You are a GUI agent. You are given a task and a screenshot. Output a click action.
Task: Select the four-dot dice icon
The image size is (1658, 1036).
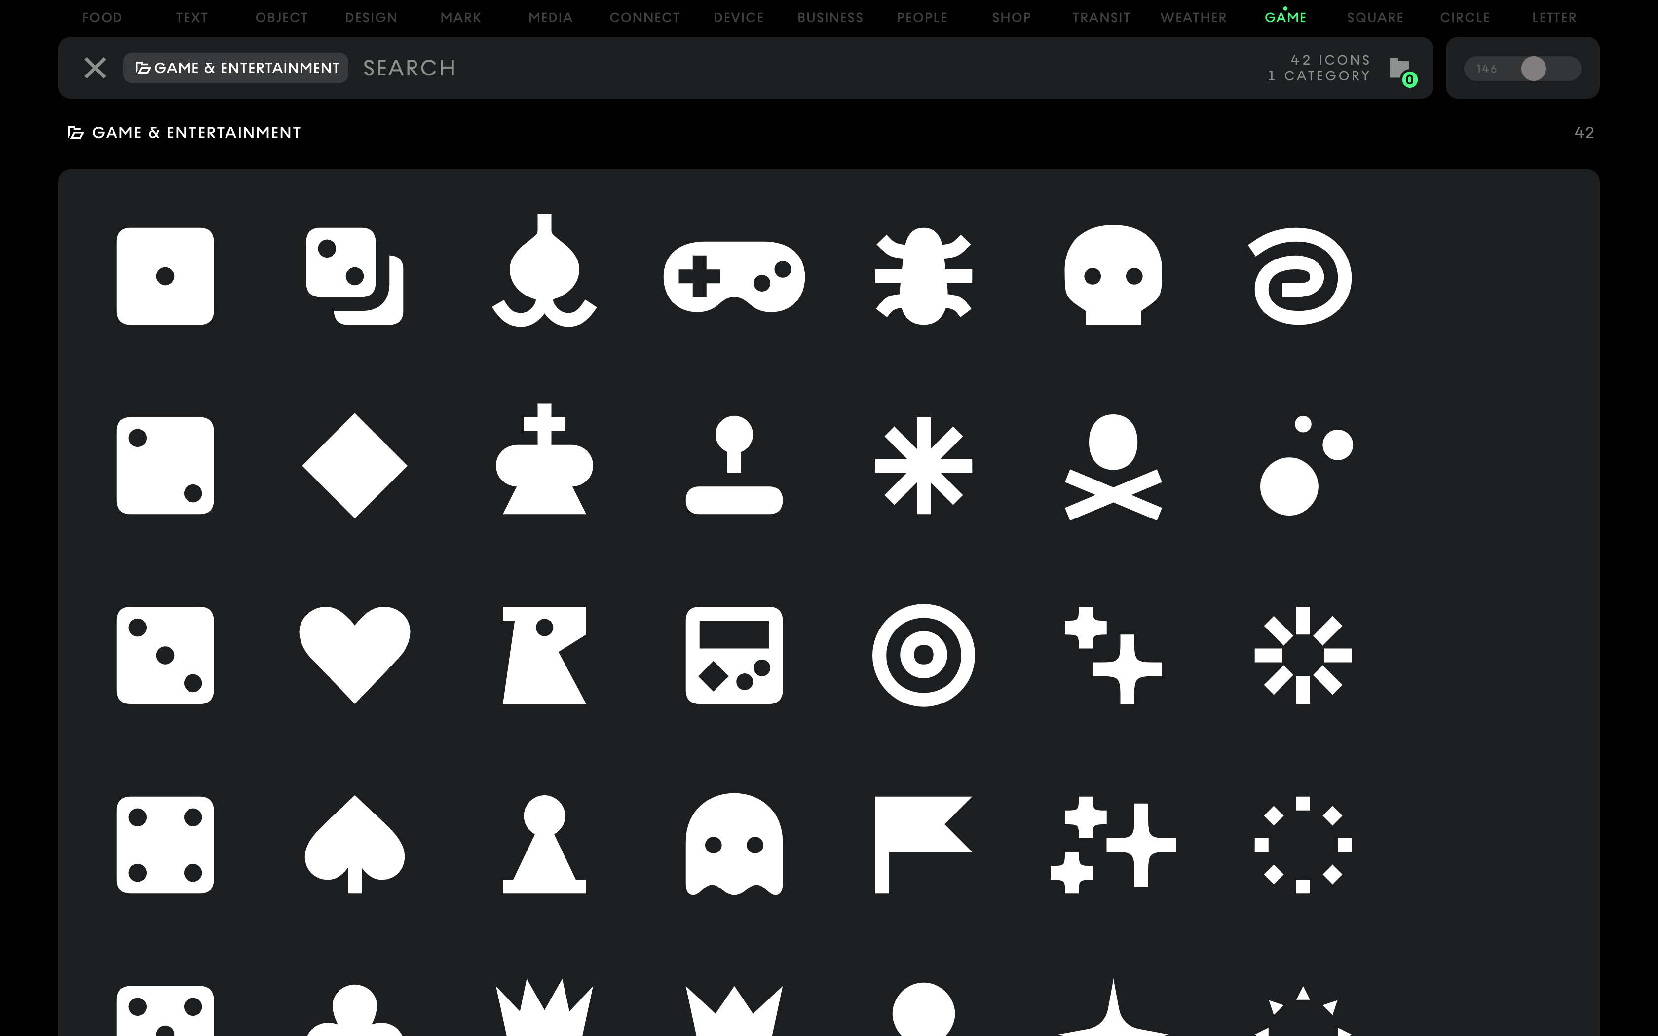coord(165,844)
